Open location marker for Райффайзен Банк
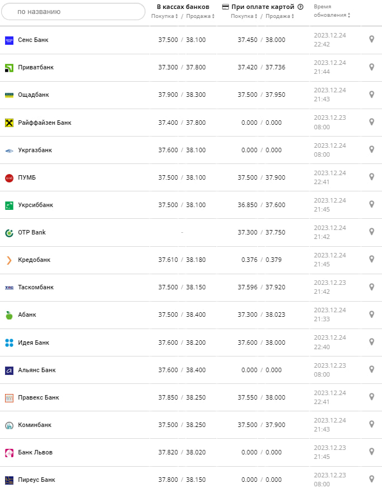 click(x=371, y=122)
